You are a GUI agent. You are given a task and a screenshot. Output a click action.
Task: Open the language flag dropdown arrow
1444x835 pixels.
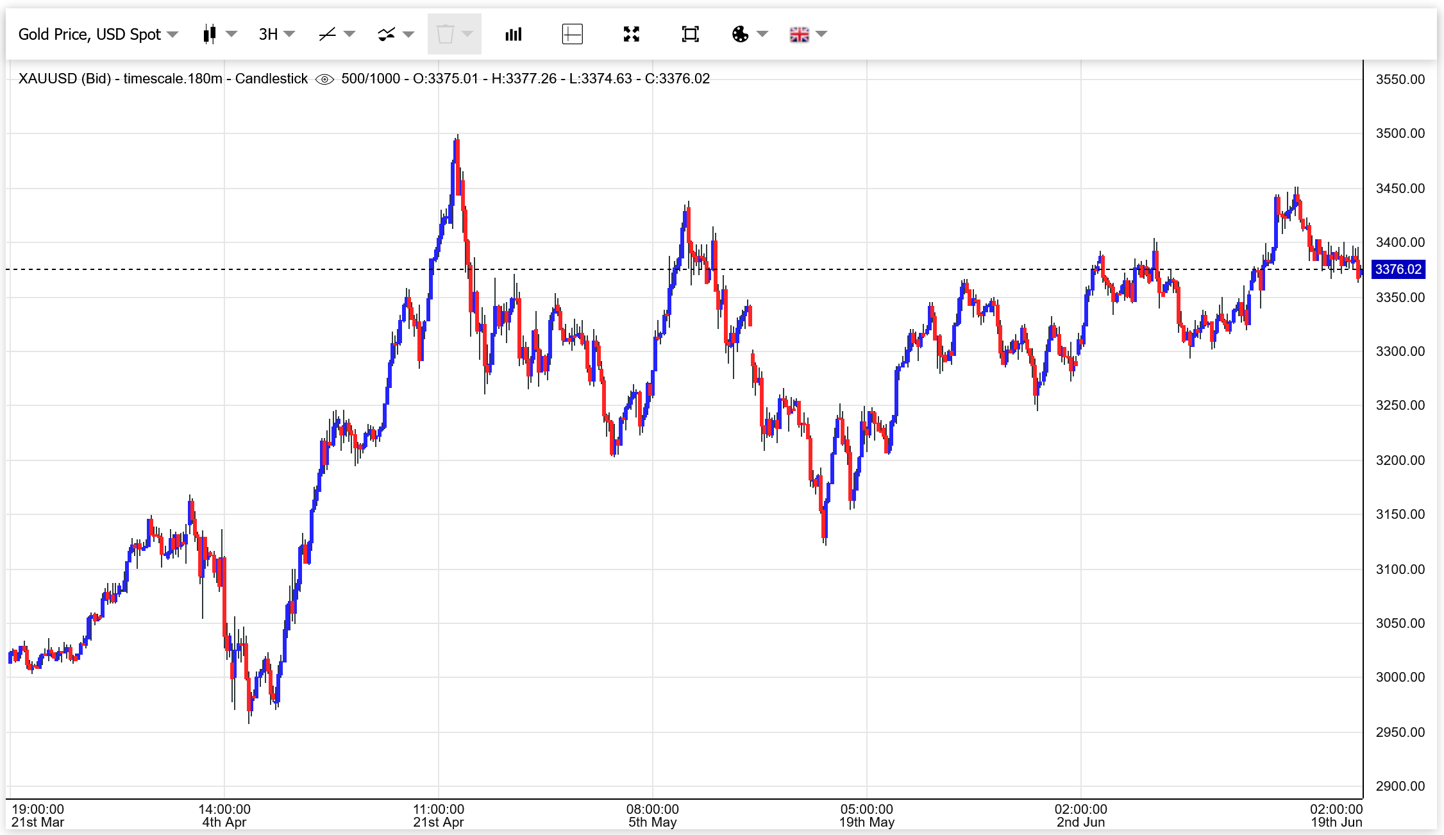tap(821, 34)
